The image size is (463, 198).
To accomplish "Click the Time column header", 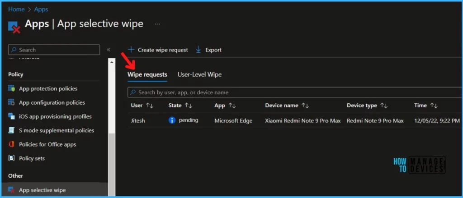I will 420,106.
